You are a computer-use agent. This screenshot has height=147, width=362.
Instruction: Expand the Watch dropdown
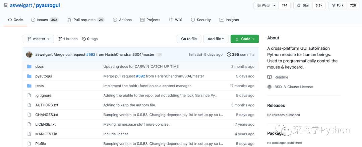click(x=266, y=6)
